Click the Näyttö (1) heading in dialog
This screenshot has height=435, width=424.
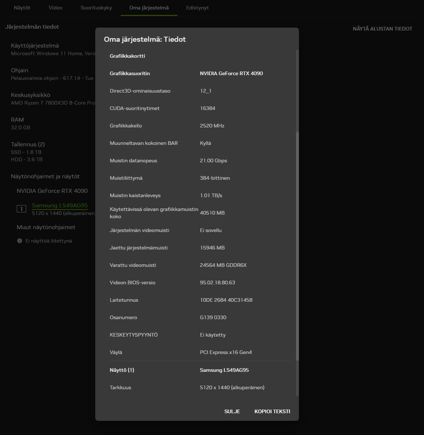(122, 370)
